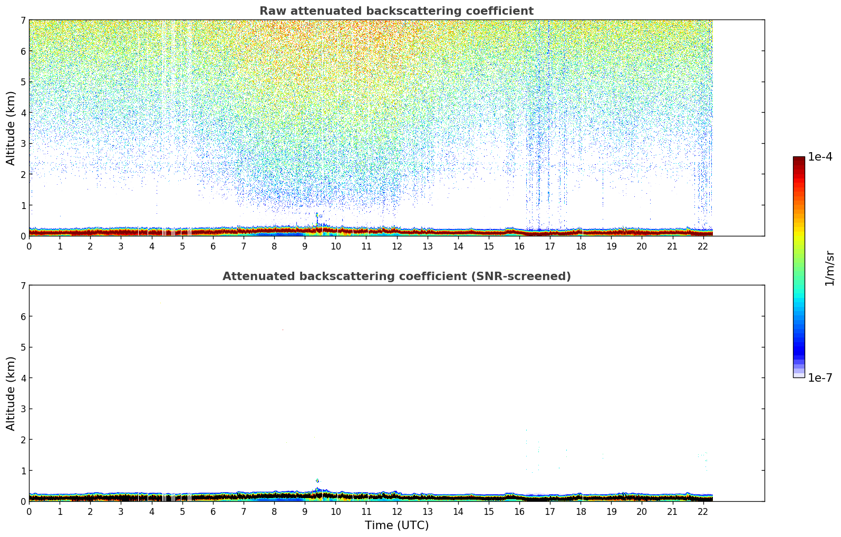Click time tick "10" under the SNR-screened plot
Screen dimensions: 841x537
click(x=335, y=512)
